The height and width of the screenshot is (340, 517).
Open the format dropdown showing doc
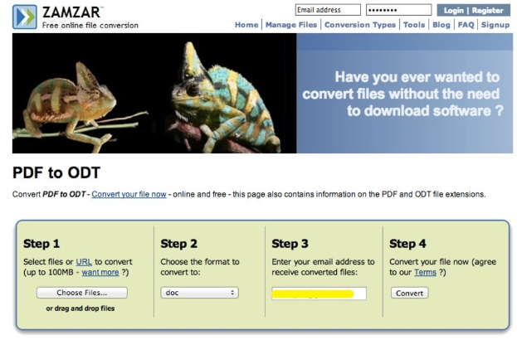pyautogui.click(x=199, y=293)
